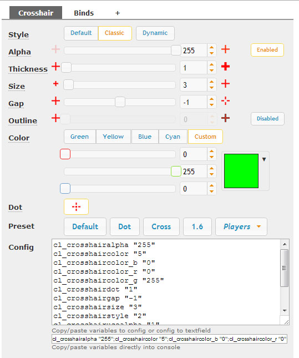Click the green color swatch preview
299x358 pixels.
tap(241, 171)
